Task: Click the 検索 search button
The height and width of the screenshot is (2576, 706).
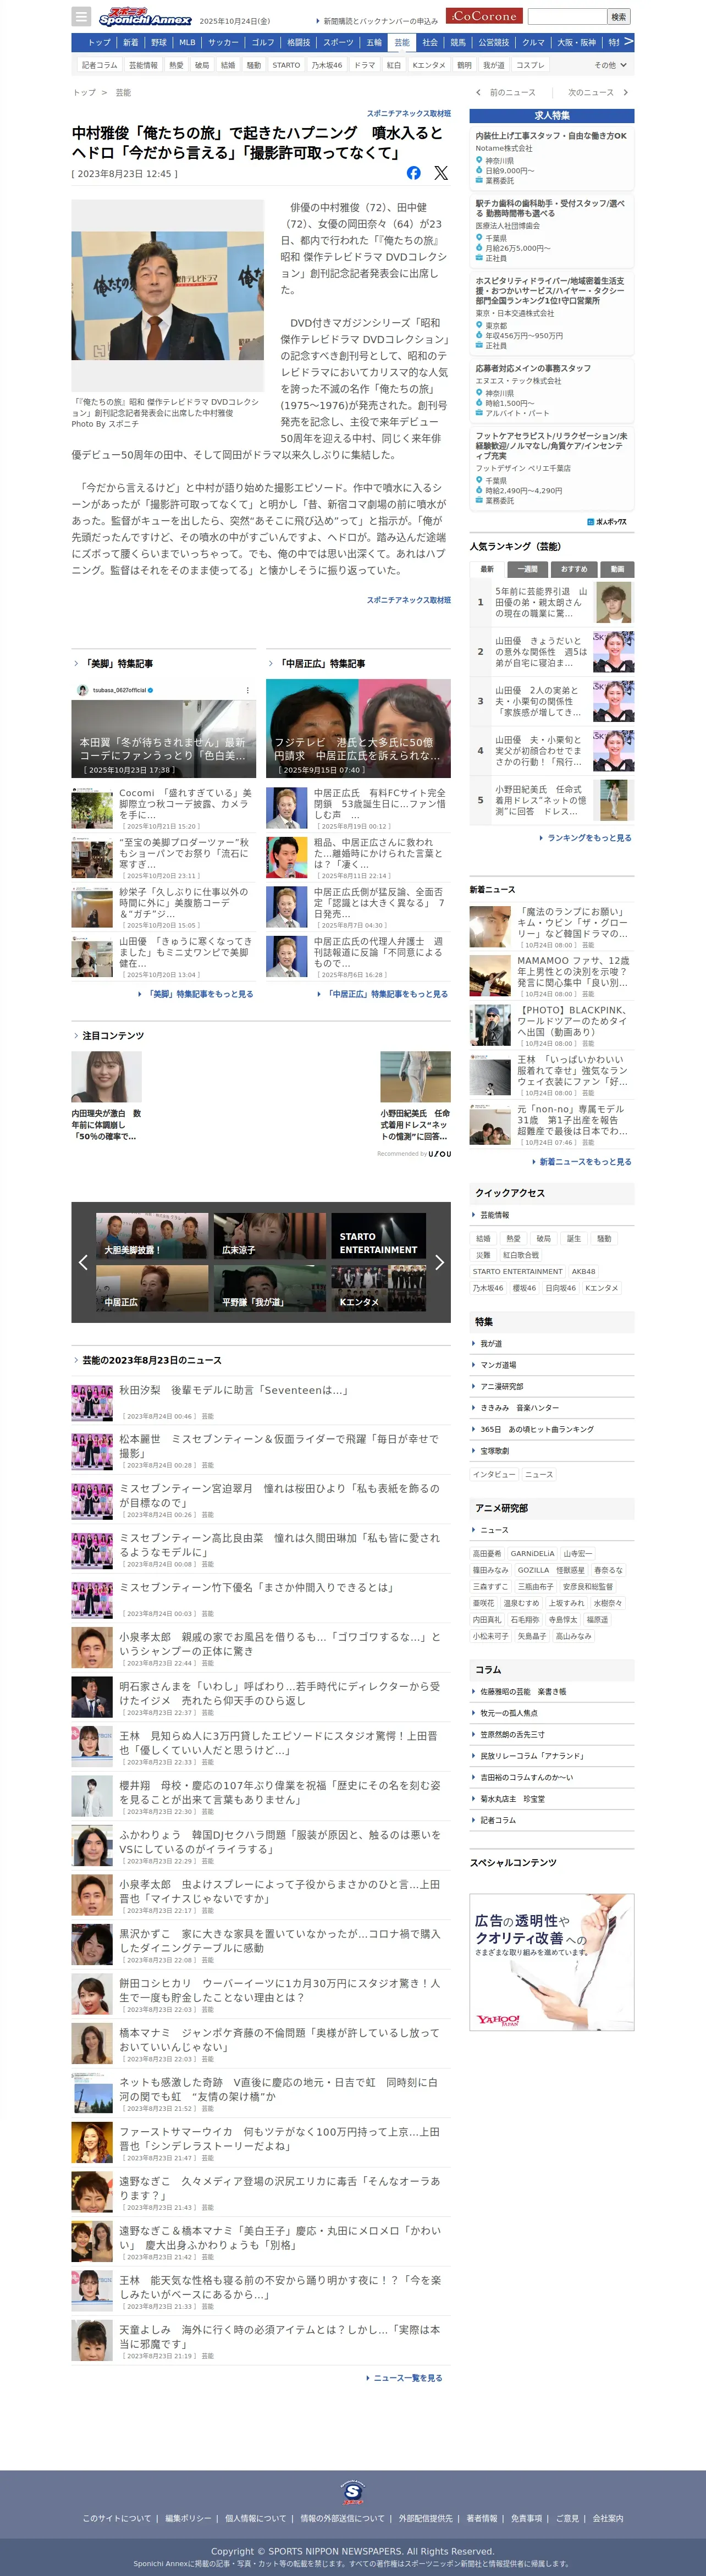Action: (619, 16)
